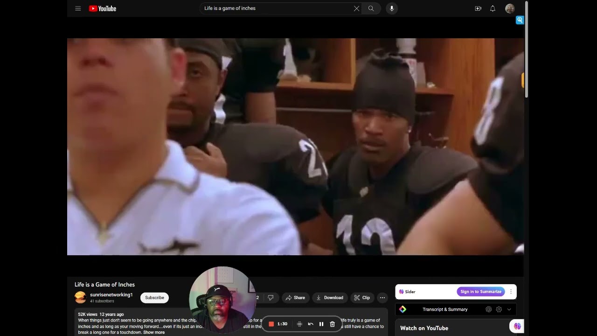Open the YouTube guide hamburger menu
Image resolution: width=597 pixels, height=336 pixels.
[78, 8]
